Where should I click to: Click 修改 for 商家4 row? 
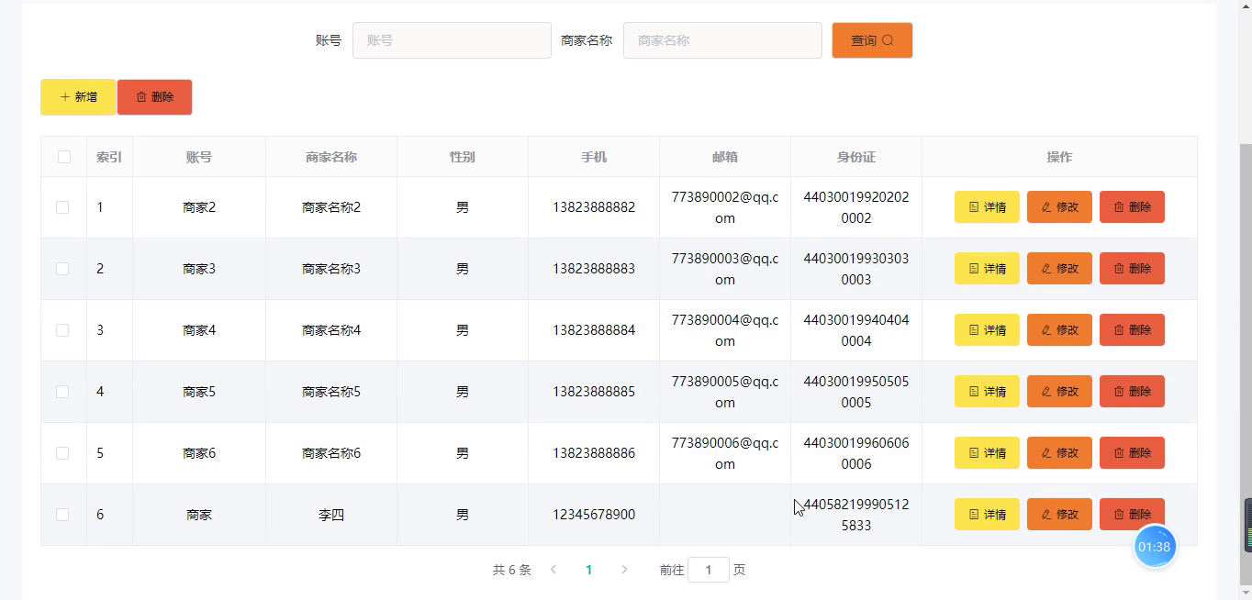(1059, 330)
